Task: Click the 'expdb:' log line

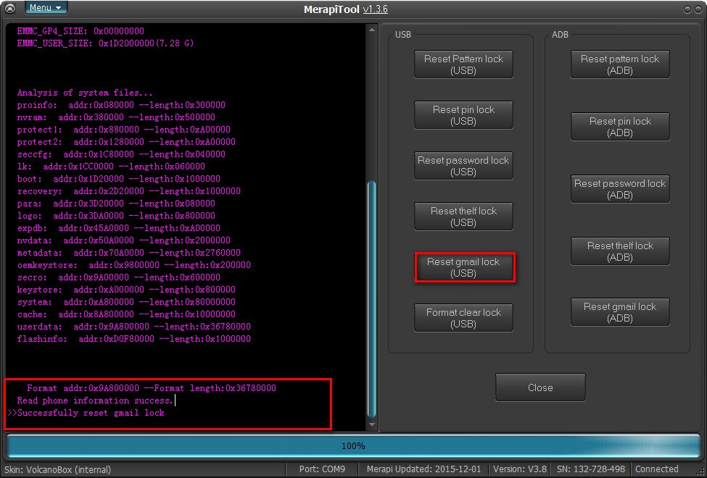Action: pyautogui.click(x=119, y=228)
